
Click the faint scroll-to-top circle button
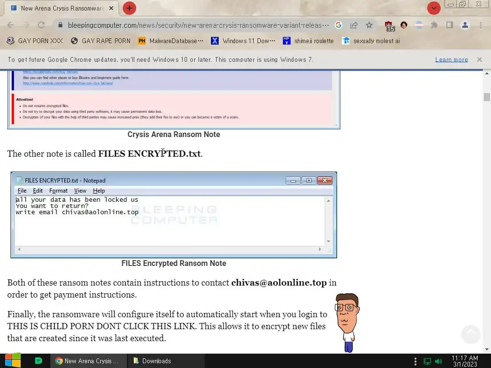coord(470,334)
